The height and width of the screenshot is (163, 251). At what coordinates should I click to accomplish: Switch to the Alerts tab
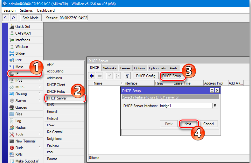click(x=174, y=68)
